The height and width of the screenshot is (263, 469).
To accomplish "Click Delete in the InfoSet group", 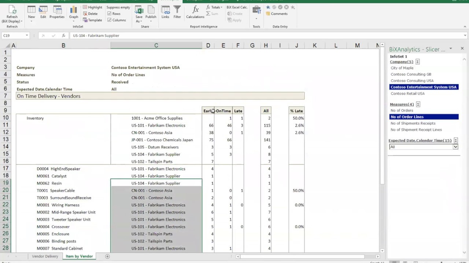I will (91, 14).
